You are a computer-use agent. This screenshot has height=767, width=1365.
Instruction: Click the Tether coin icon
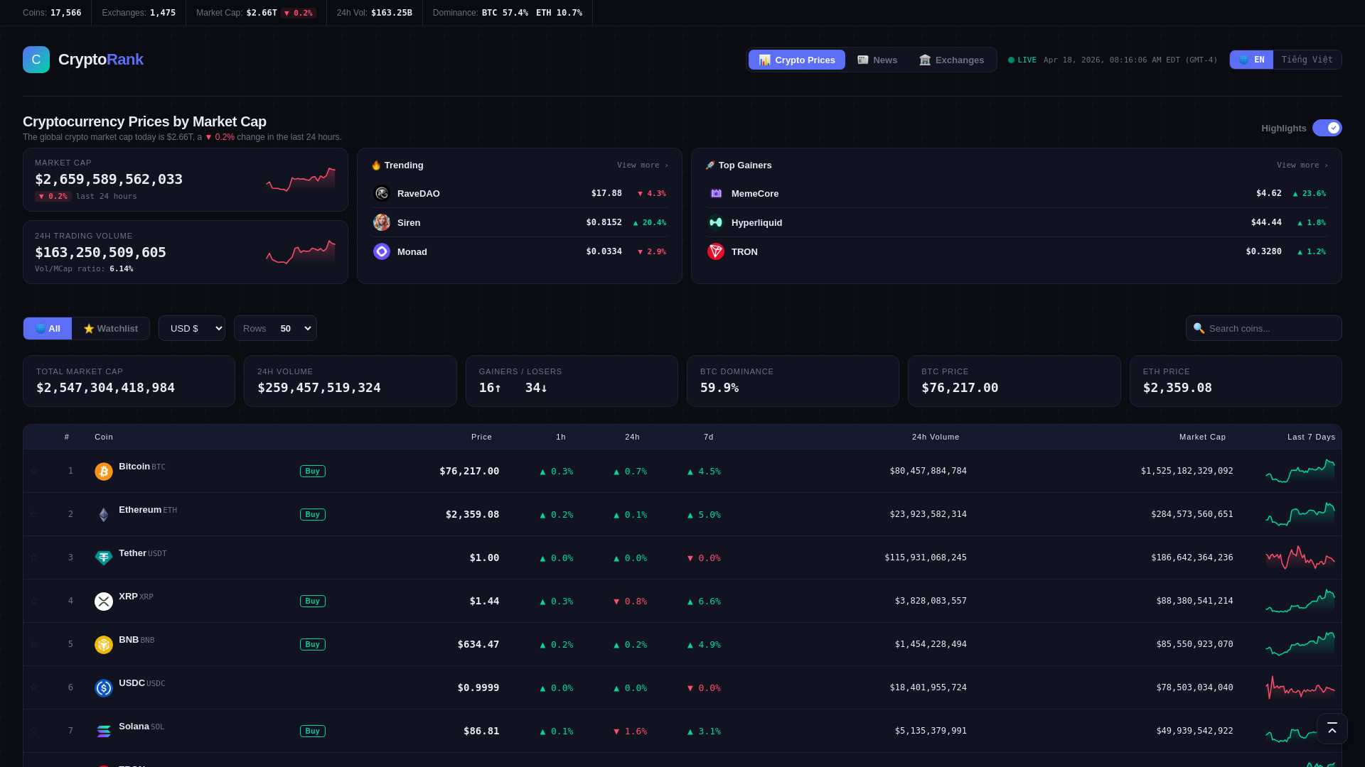[x=103, y=557]
